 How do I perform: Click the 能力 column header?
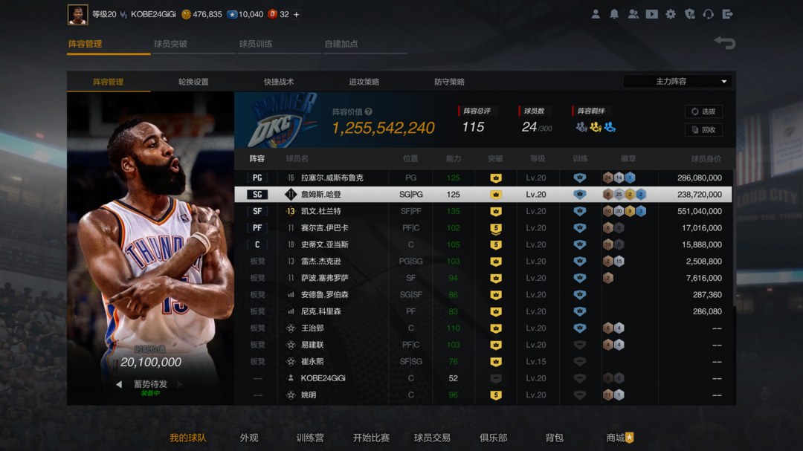(454, 159)
